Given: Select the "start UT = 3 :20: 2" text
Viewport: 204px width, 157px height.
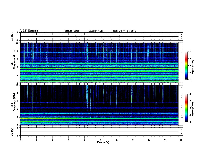Looking at the screenshot, I should click(124, 31).
